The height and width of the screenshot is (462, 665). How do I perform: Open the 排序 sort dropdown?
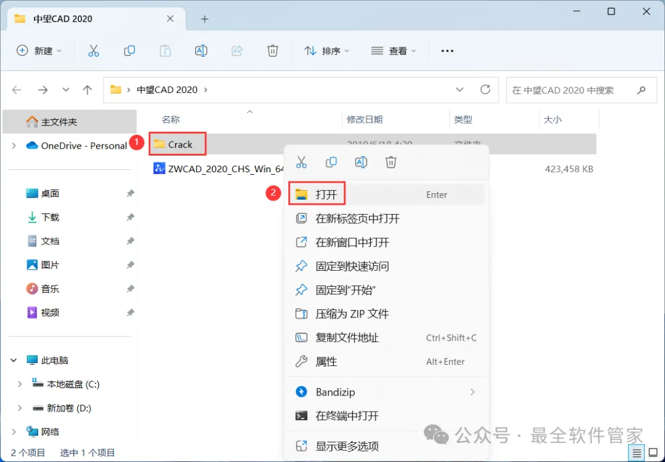click(x=327, y=51)
